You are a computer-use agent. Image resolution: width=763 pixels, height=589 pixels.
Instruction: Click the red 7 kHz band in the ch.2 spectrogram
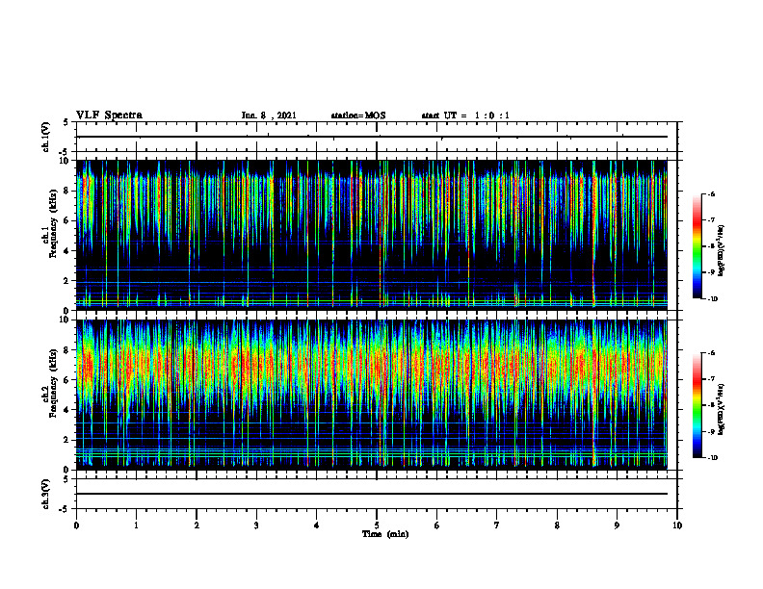[x=372, y=365]
